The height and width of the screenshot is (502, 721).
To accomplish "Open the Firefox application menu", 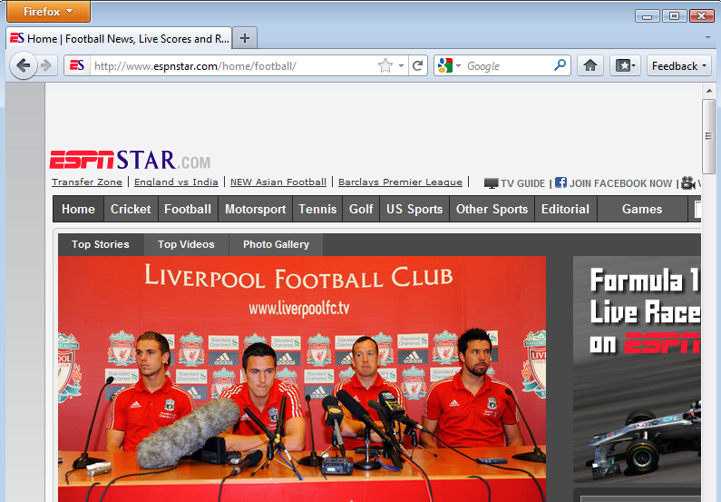I will (x=48, y=12).
